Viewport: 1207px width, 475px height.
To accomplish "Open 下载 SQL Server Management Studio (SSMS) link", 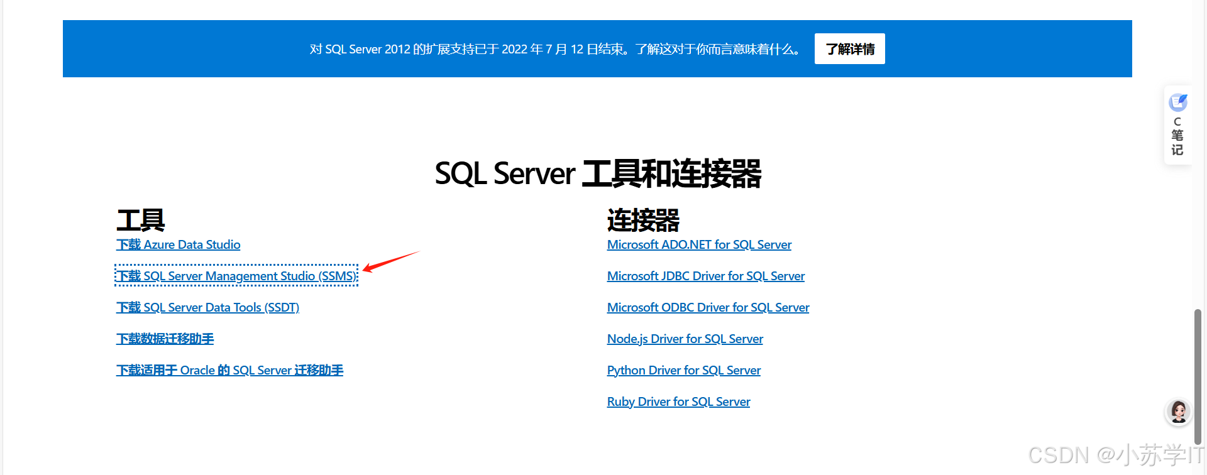I will (236, 276).
